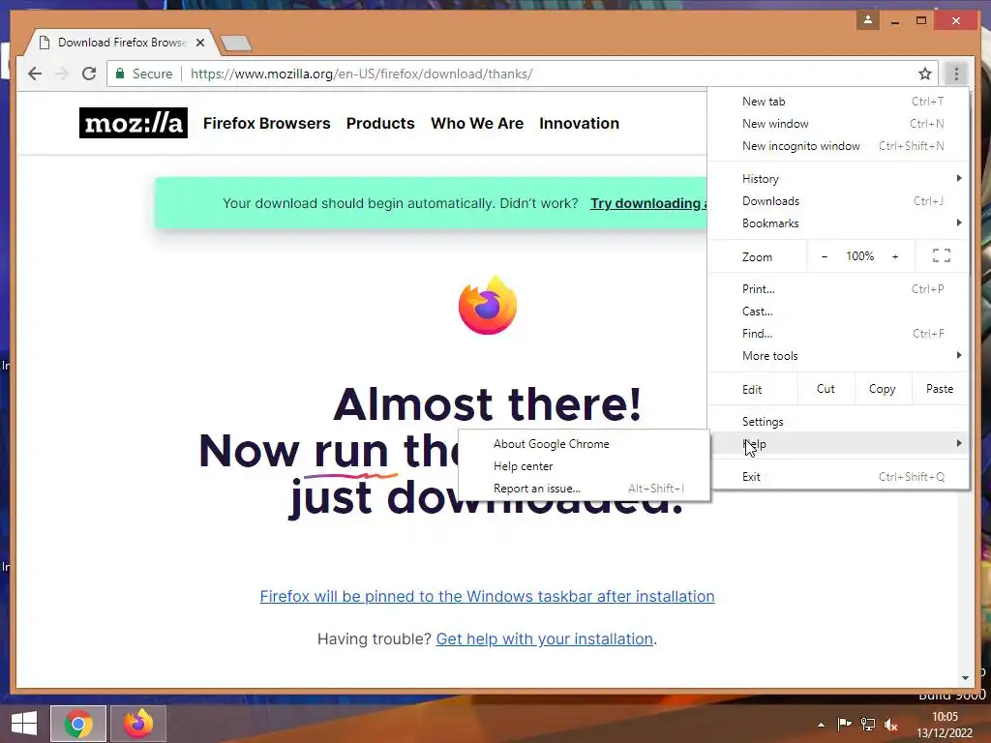Expand the More tools submenu
The width and height of the screenshot is (991, 743).
pyautogui.click(x=838, y=356)
